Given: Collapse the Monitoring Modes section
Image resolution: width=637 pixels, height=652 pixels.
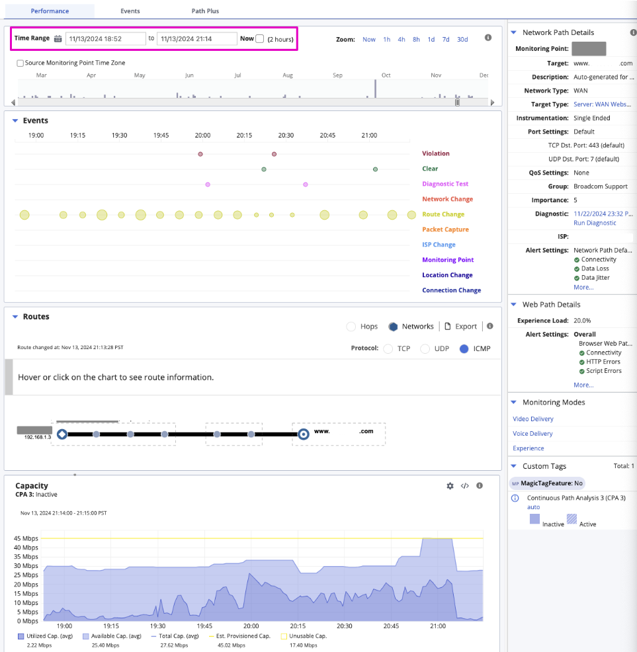Looking at the screenshot, I should (x=514, y=403).
